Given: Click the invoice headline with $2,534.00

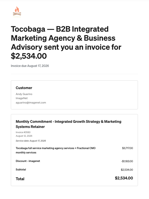Looking at the screenshot, I should coord(66,42).
